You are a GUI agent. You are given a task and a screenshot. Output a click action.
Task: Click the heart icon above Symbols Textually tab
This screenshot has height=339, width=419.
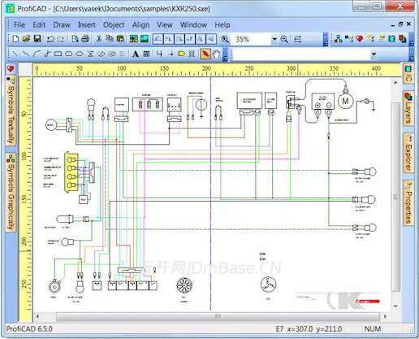[11, 68]
